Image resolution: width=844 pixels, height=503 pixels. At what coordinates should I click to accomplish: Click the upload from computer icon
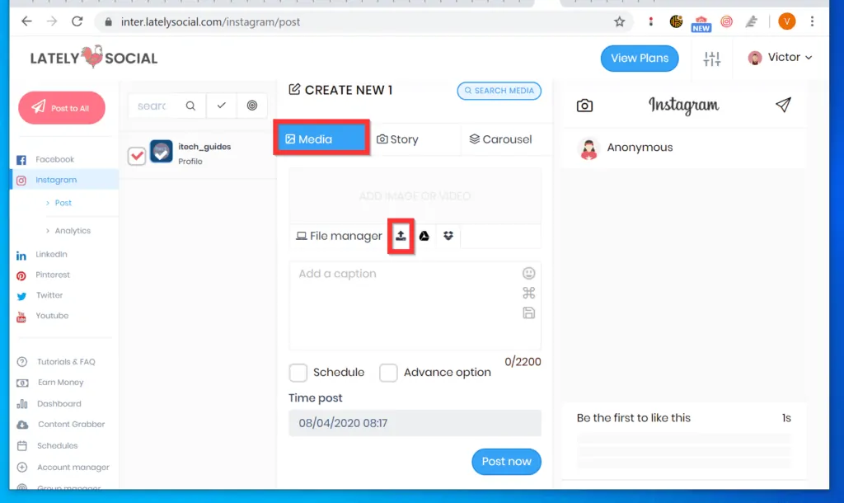tap(401, 236)
